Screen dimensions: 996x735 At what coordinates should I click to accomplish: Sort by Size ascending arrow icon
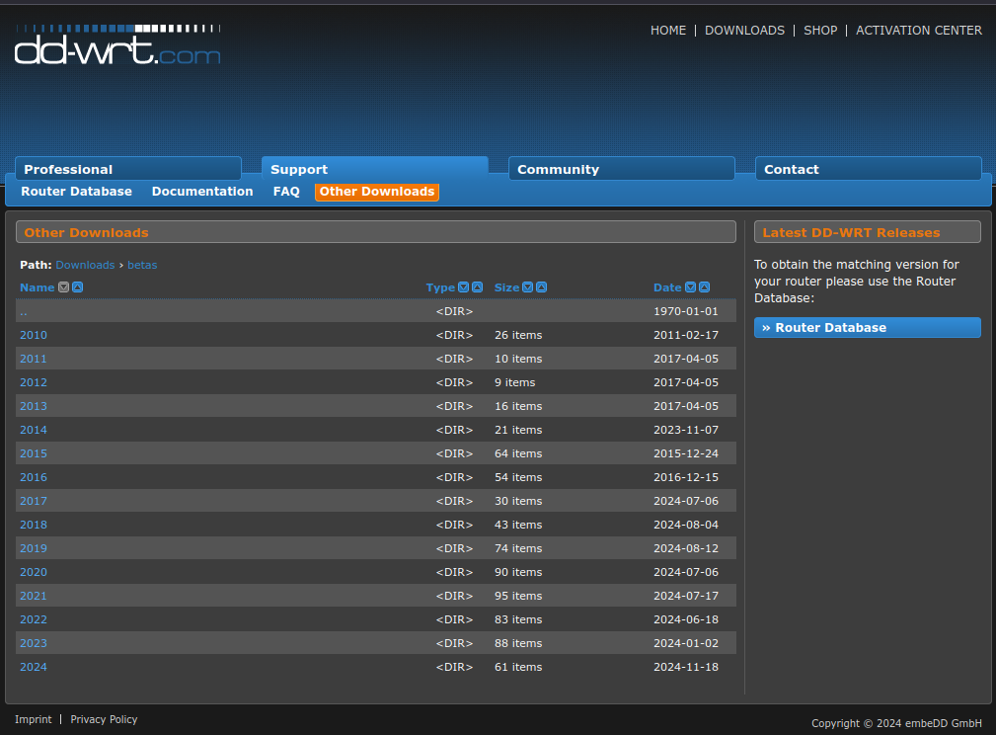(541, 287)
